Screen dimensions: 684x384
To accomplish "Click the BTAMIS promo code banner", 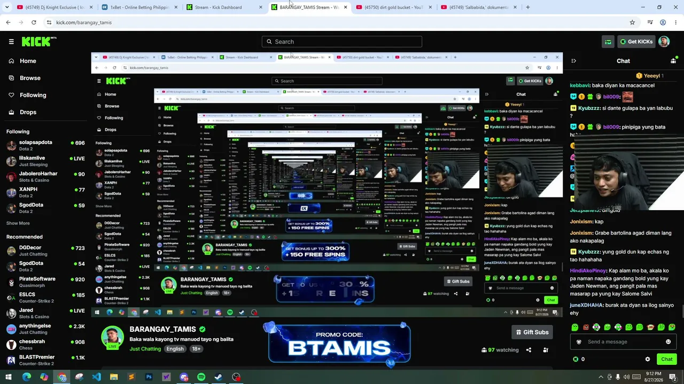I will tap(339, 344).
